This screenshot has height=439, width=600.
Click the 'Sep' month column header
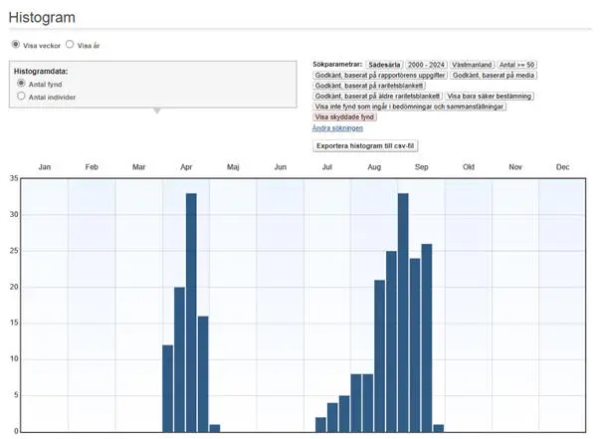422,167
